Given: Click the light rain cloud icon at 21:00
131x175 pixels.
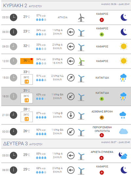Looking at the screenshot, I should (123, 115).
